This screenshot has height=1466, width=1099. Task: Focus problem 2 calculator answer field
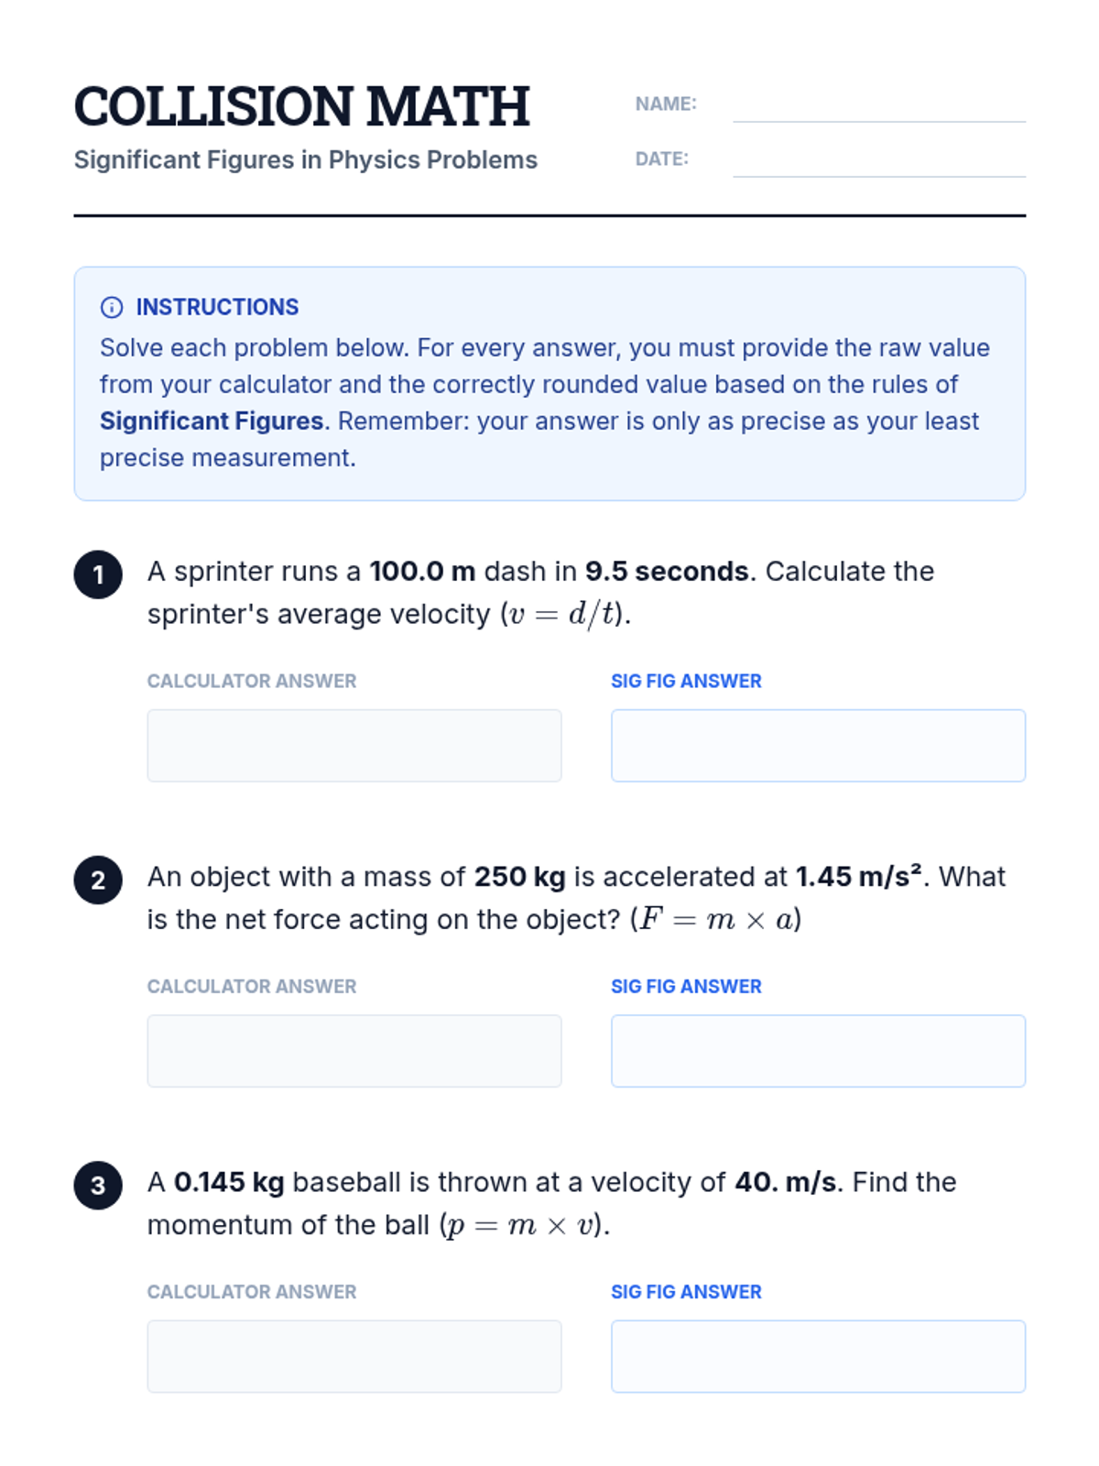click(354, 1050)
